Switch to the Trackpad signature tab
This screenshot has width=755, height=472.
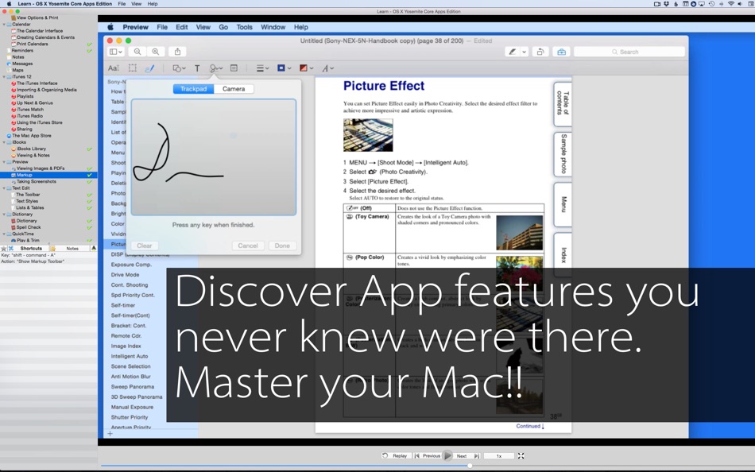(x=194, y=89)
